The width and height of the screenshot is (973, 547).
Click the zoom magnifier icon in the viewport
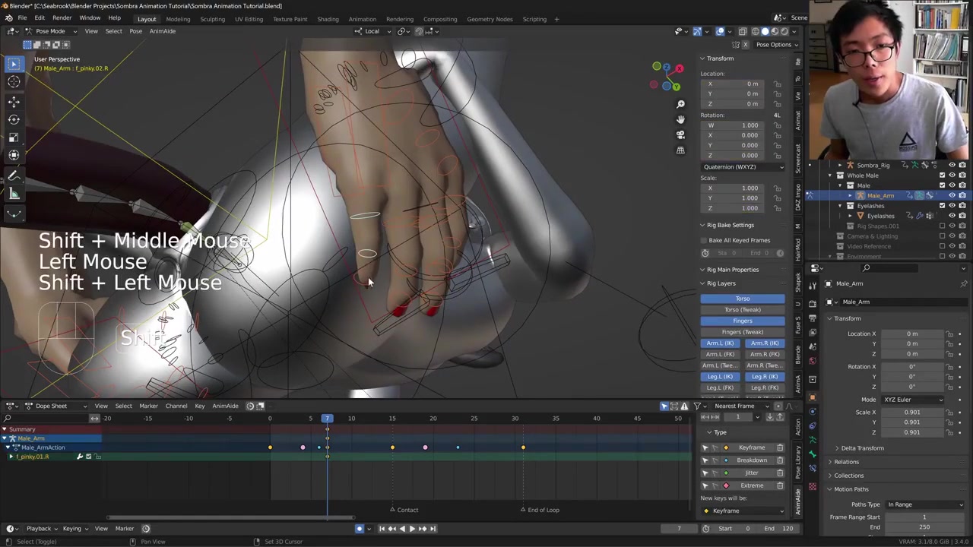click(x=680, y=104)
